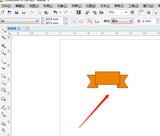Open search content purple icon

[x=79, y=12]
